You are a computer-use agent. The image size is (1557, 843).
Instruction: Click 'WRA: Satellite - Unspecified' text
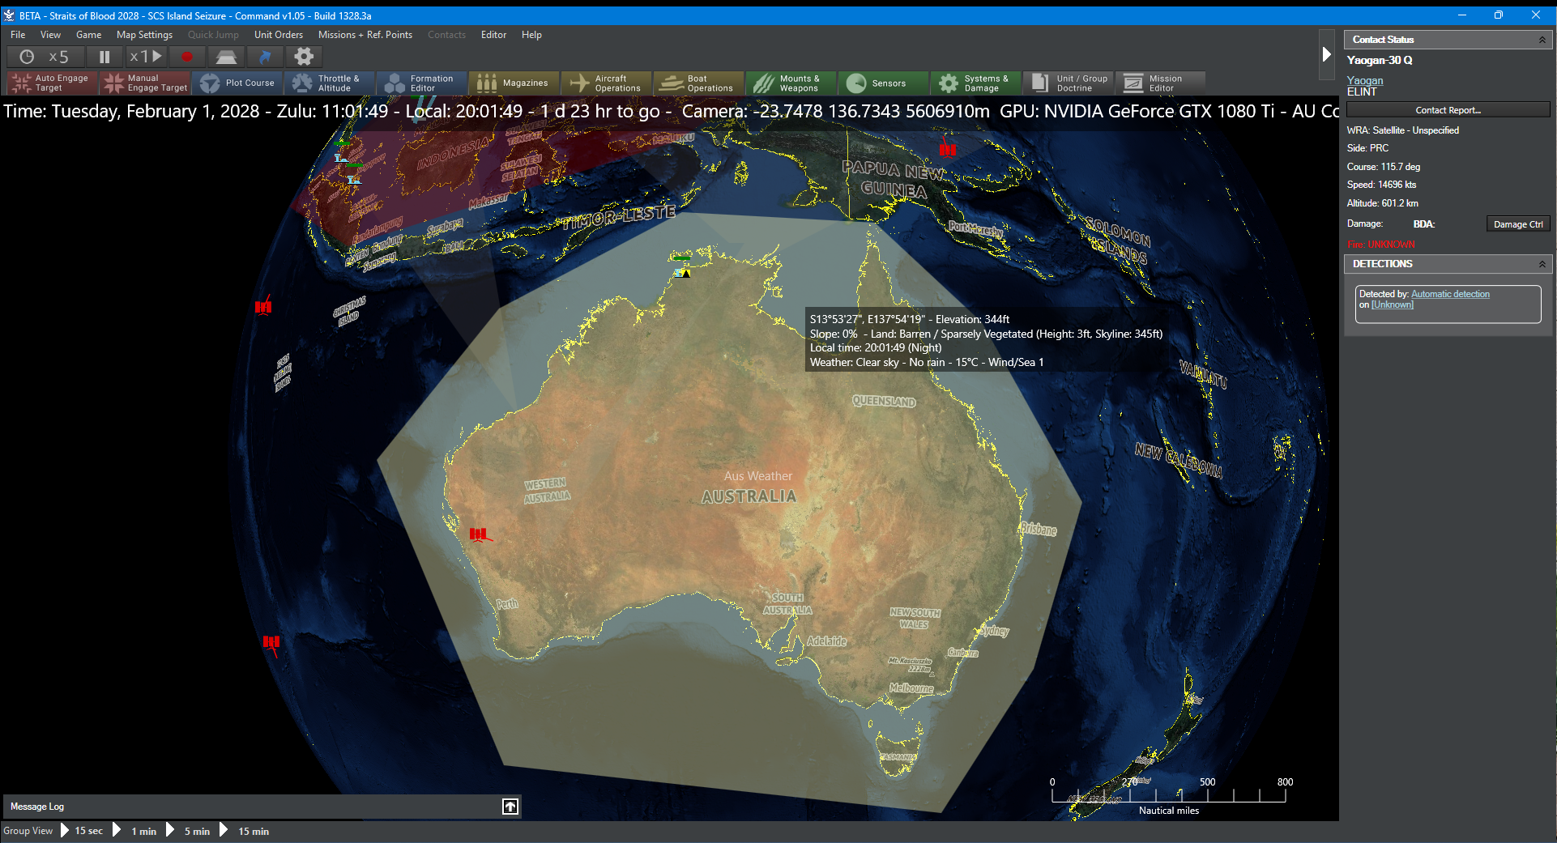tap(1402, 130)
